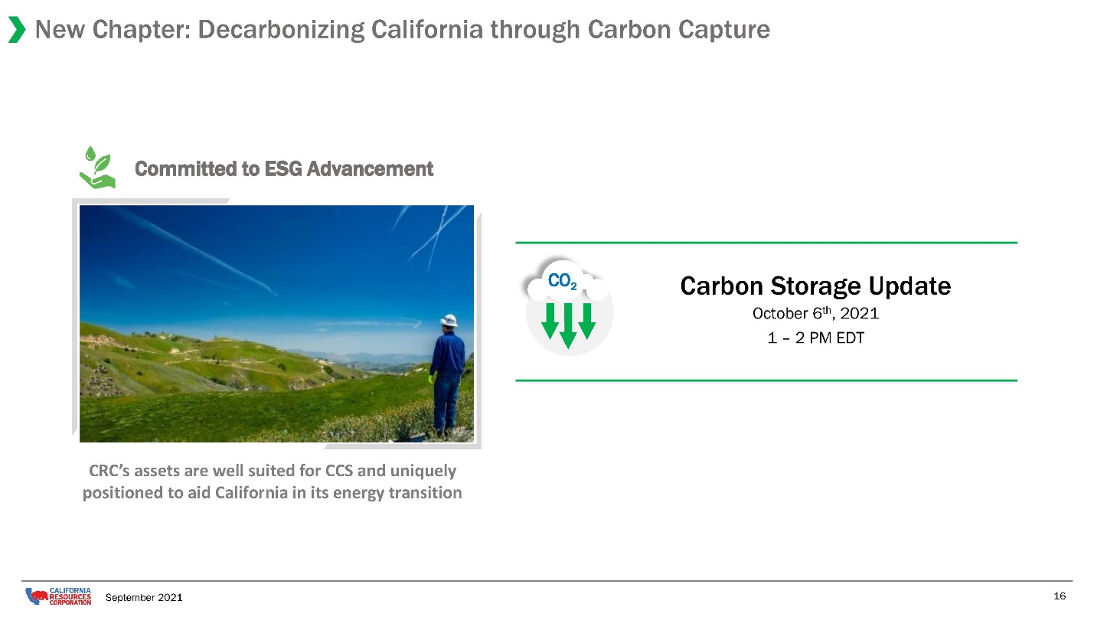Select the 'Committed to ESG Advancement' heading
Image resolution: width=1094 pixels, height=617 pixels.
click(284, 169)
